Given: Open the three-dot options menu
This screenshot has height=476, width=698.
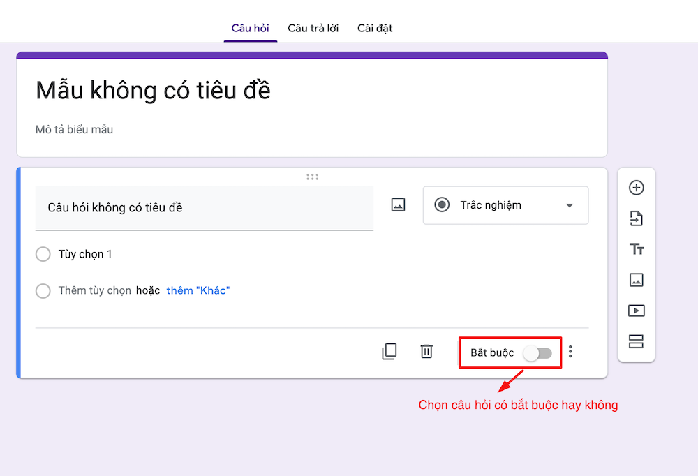Looking at the screenshot, I should coord(570,351).
